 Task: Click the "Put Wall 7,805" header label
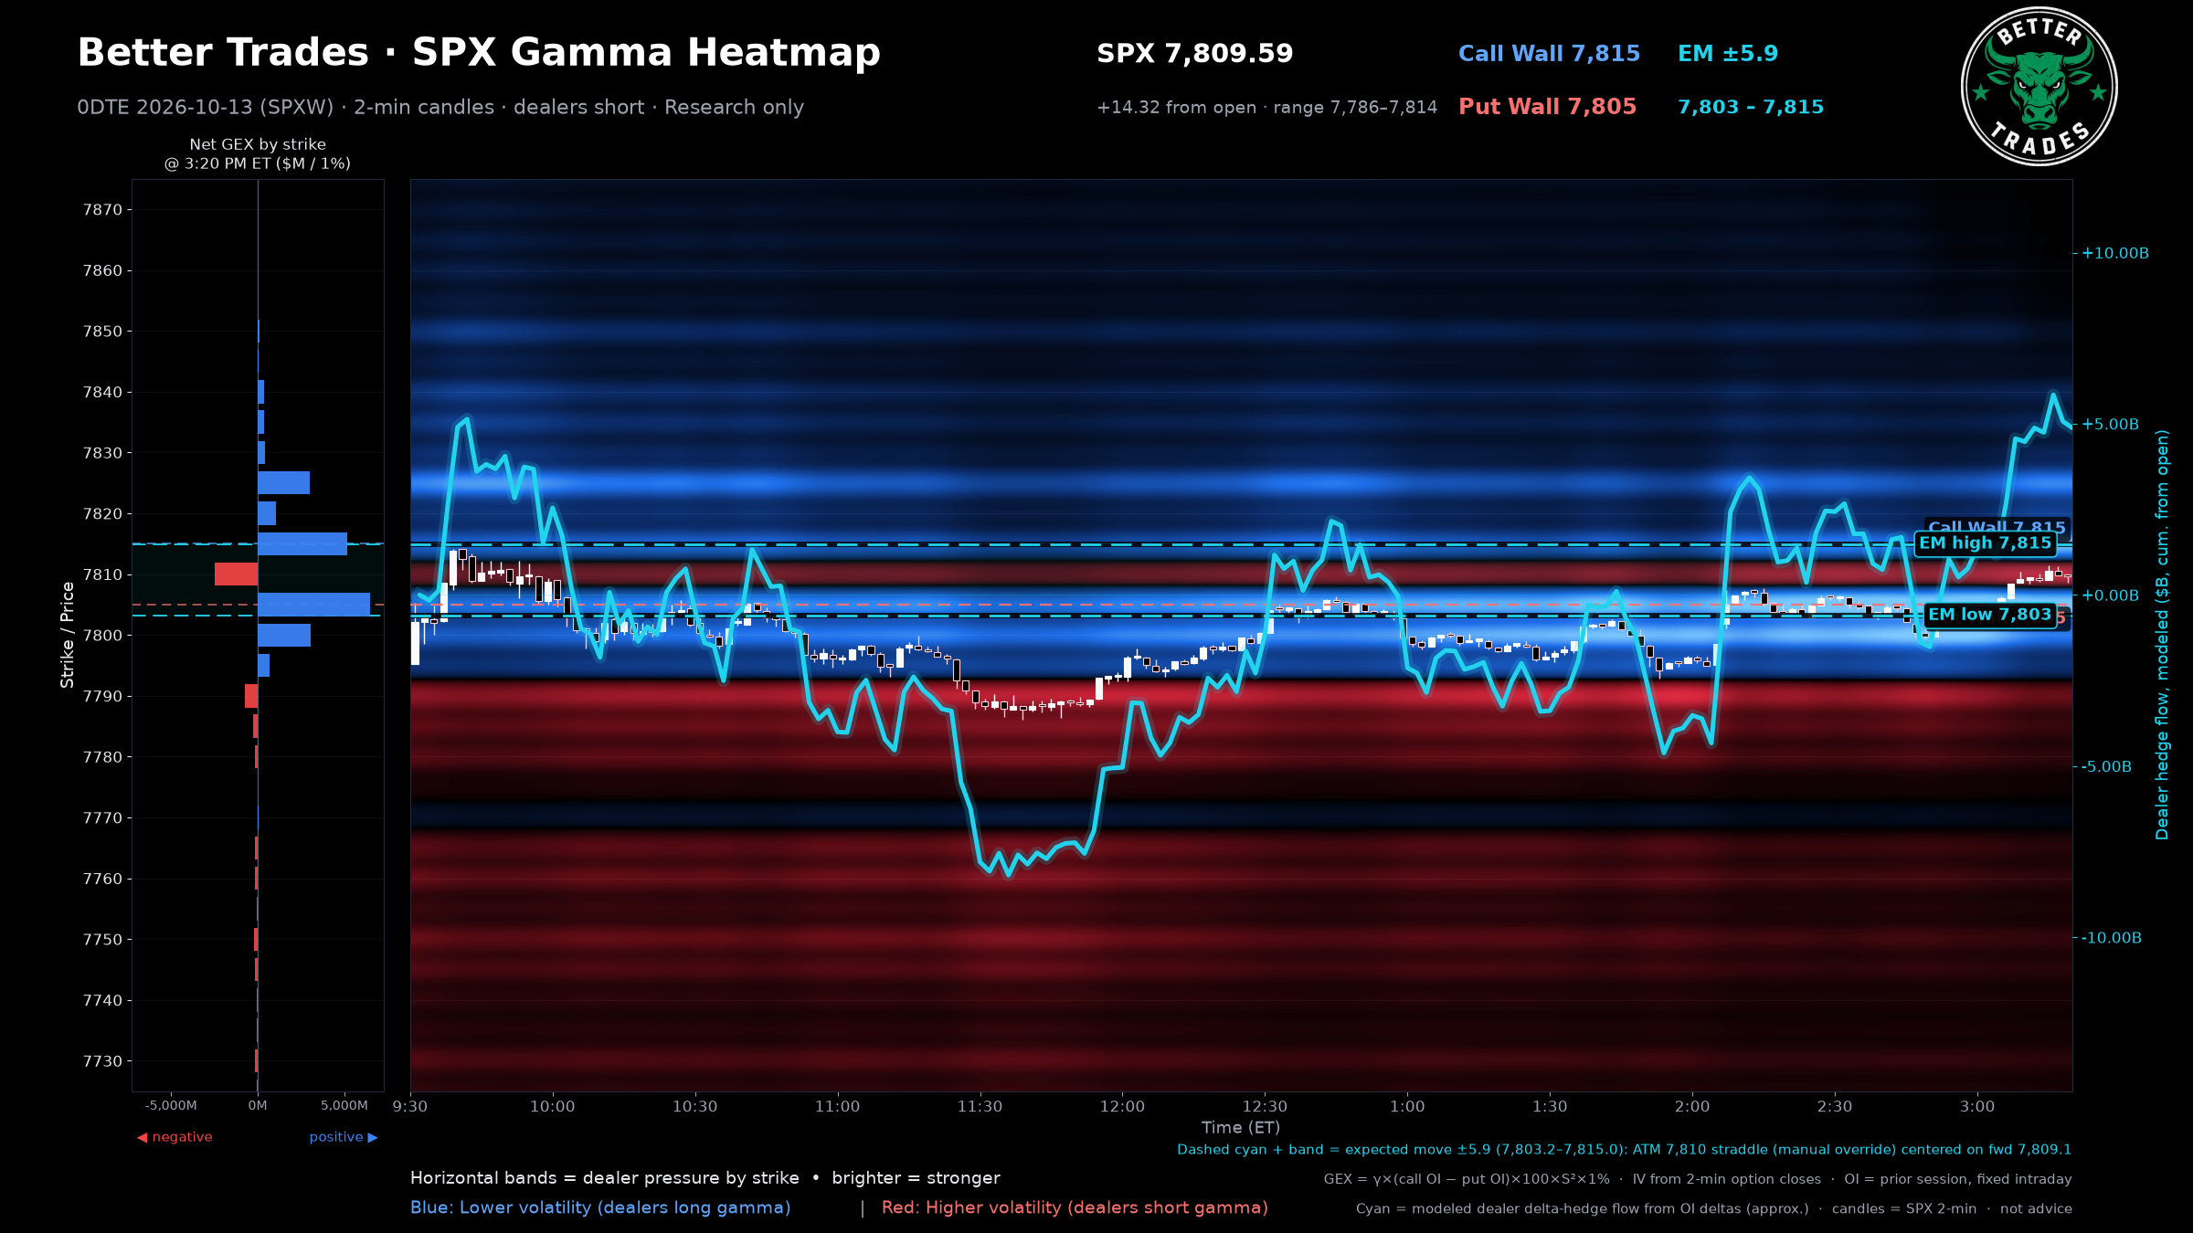(x=1547, y=107)
